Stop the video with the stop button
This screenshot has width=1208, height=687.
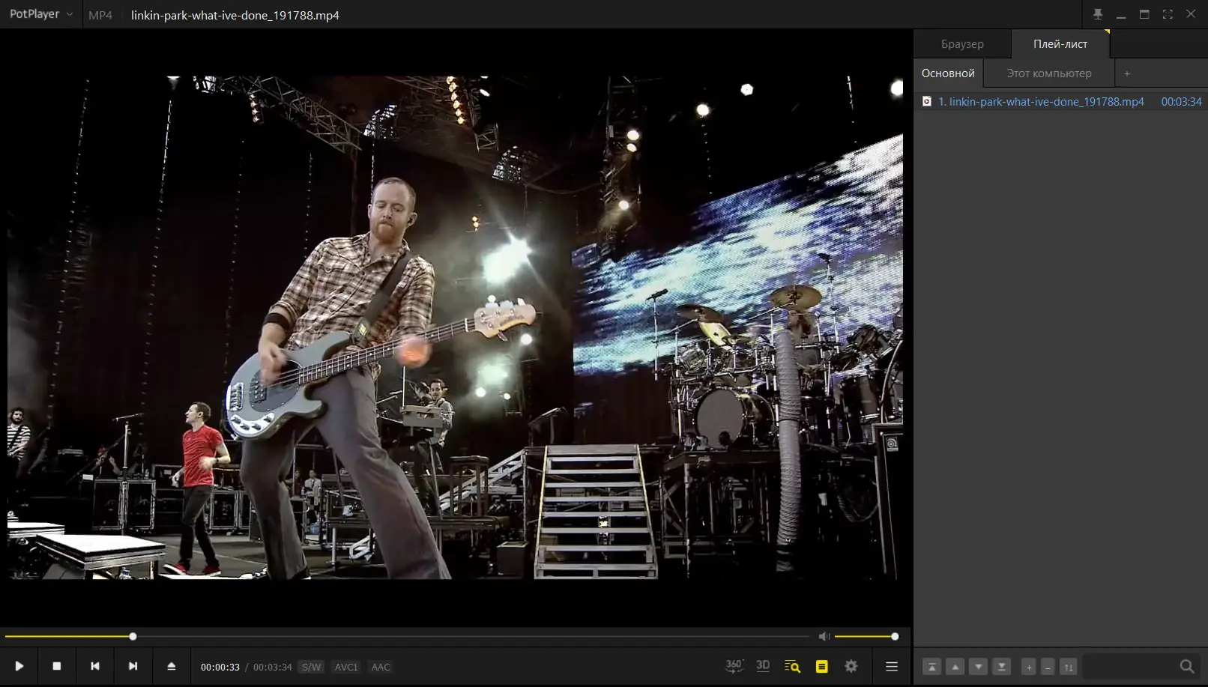click(x=57, y=666)
